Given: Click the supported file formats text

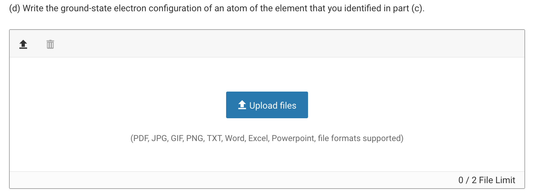Looking at the screenshot, I should coord(267,138).
